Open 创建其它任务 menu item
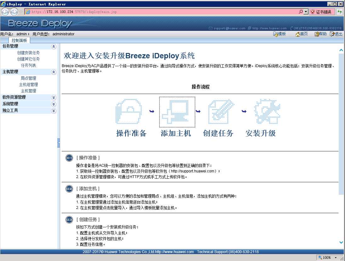 tap(29, 59)
